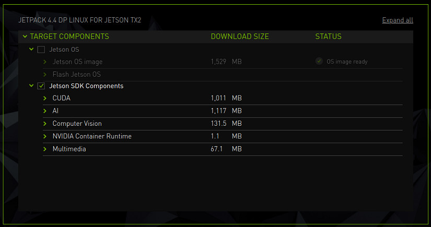Collapse the Jetson SDK Components chevron
Viewport: 431px width, 227px height.
pyautogui.click(x=31, y=86)
